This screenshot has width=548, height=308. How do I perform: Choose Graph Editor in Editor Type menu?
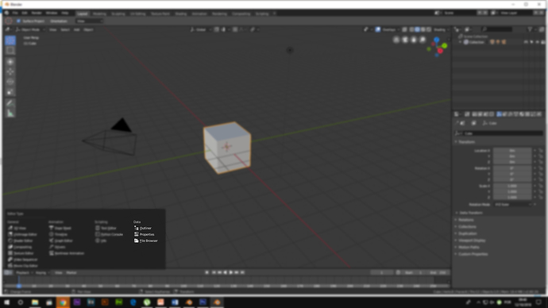click(x=61, y=241)
